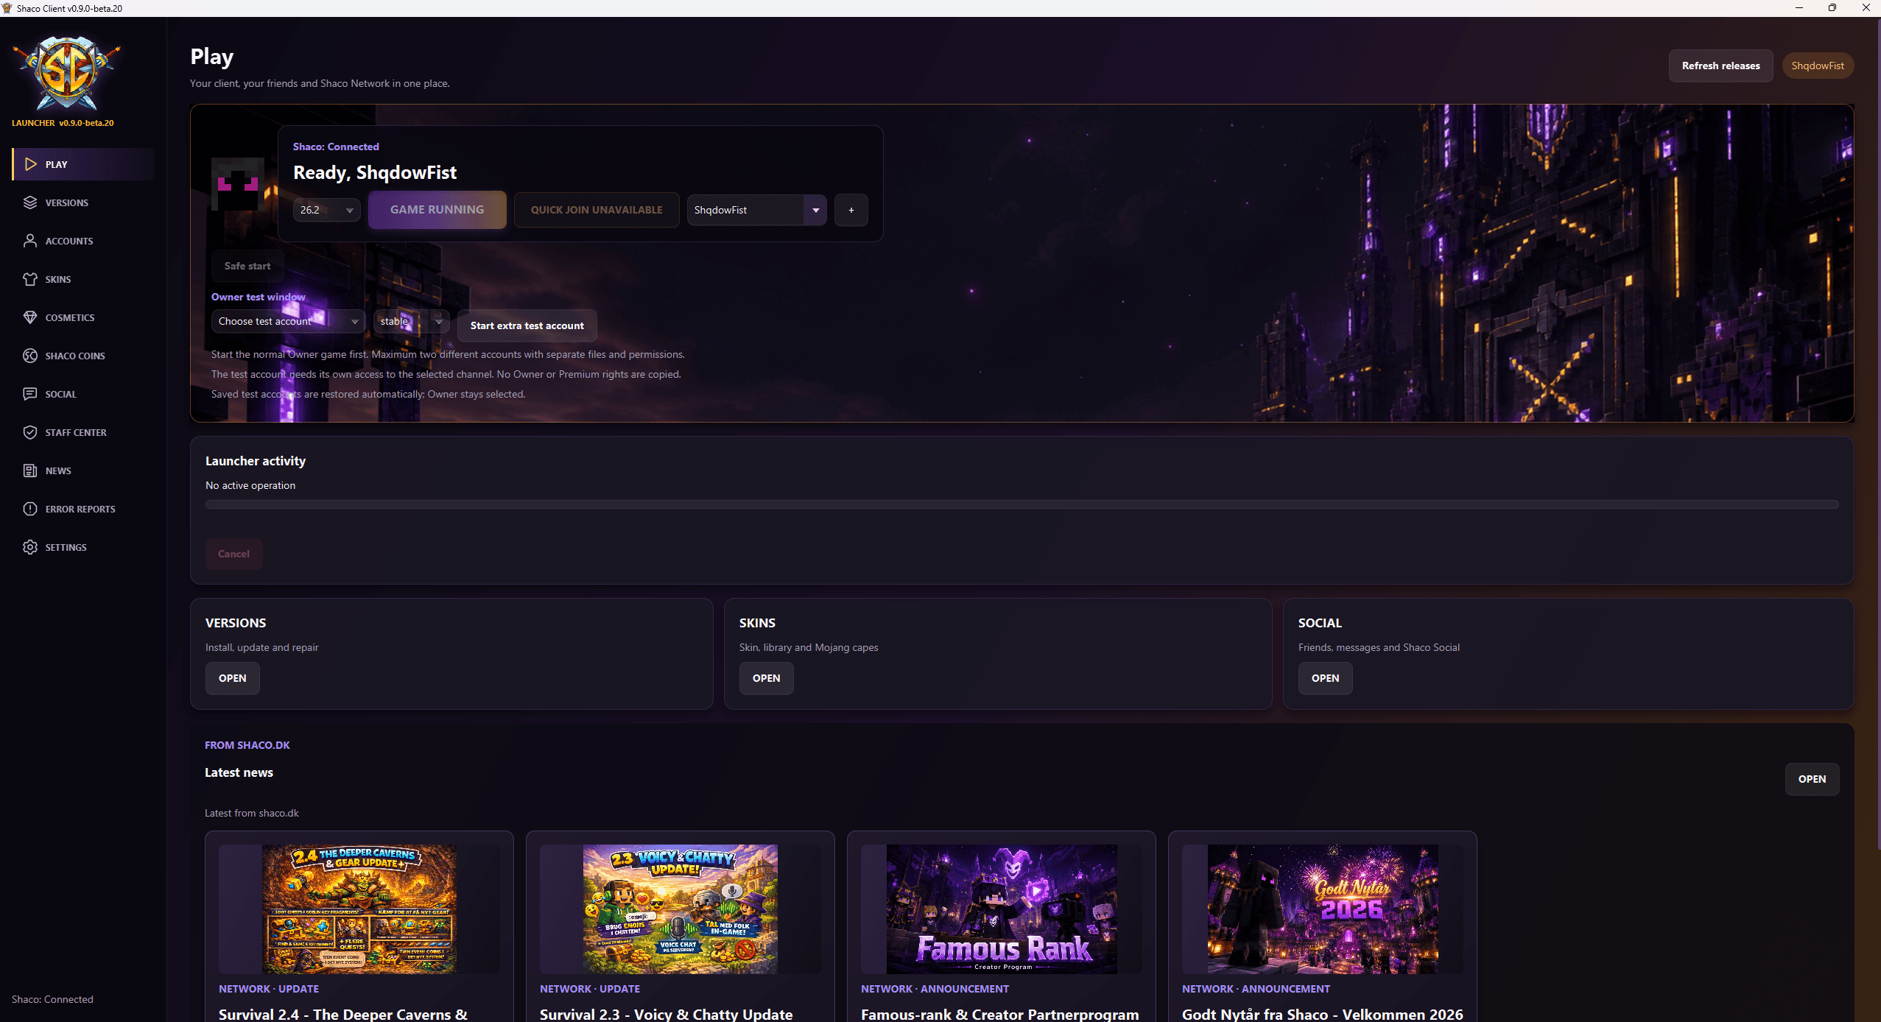Go to the Accounts section label
1881x1022 pixels.
[x=69, y=241]
